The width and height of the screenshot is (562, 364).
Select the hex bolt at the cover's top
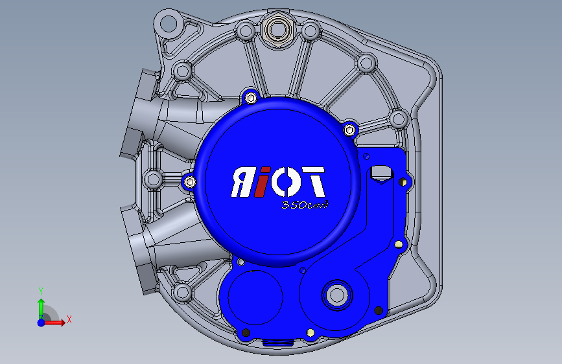click(x=252, y=98)
